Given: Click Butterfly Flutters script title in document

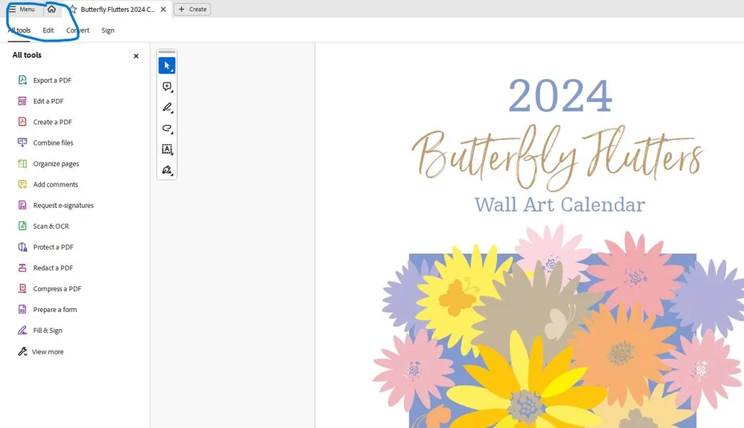Looking at the screenshot, I should (557, 158).
